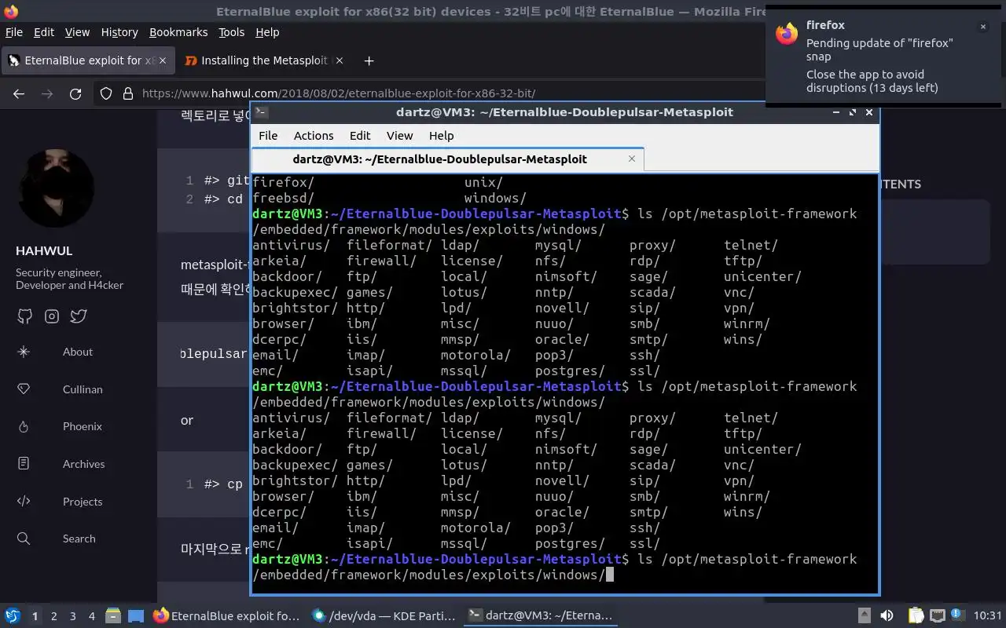Image resolution: width=1006 pixels, height=628 pixels.
Task: Activate the dartz@VM3 terminal taskbar entry
Action: (540, 616)
